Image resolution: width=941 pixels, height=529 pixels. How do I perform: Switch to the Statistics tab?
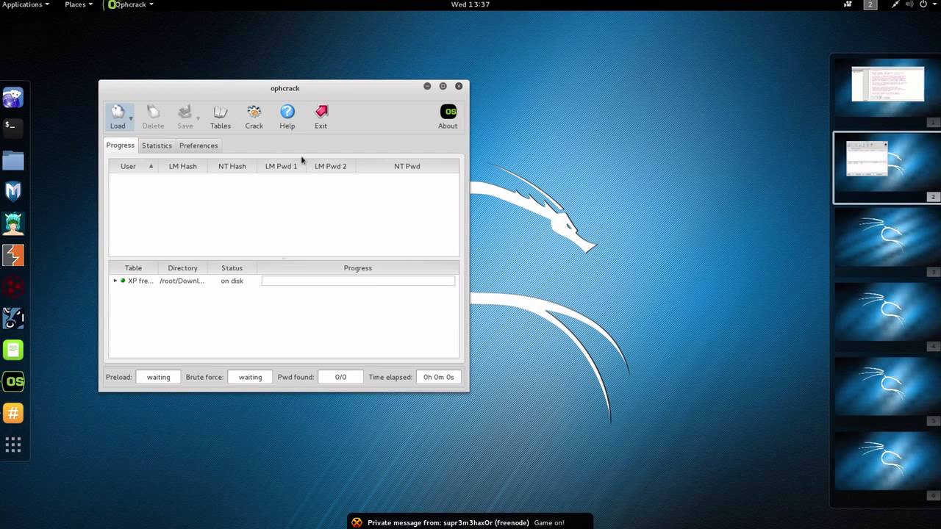pyautogui.click(x=157, y=145)
